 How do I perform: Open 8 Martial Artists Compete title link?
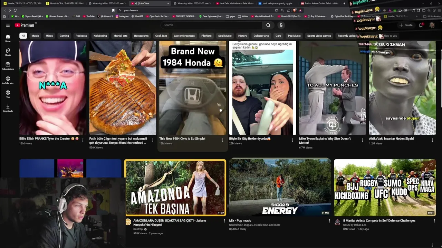coord(379,221)
